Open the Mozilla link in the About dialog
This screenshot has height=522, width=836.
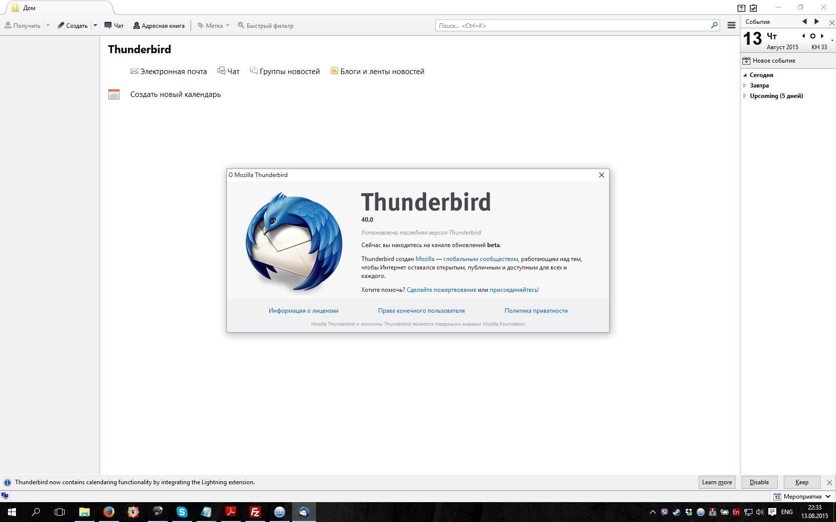424,259
